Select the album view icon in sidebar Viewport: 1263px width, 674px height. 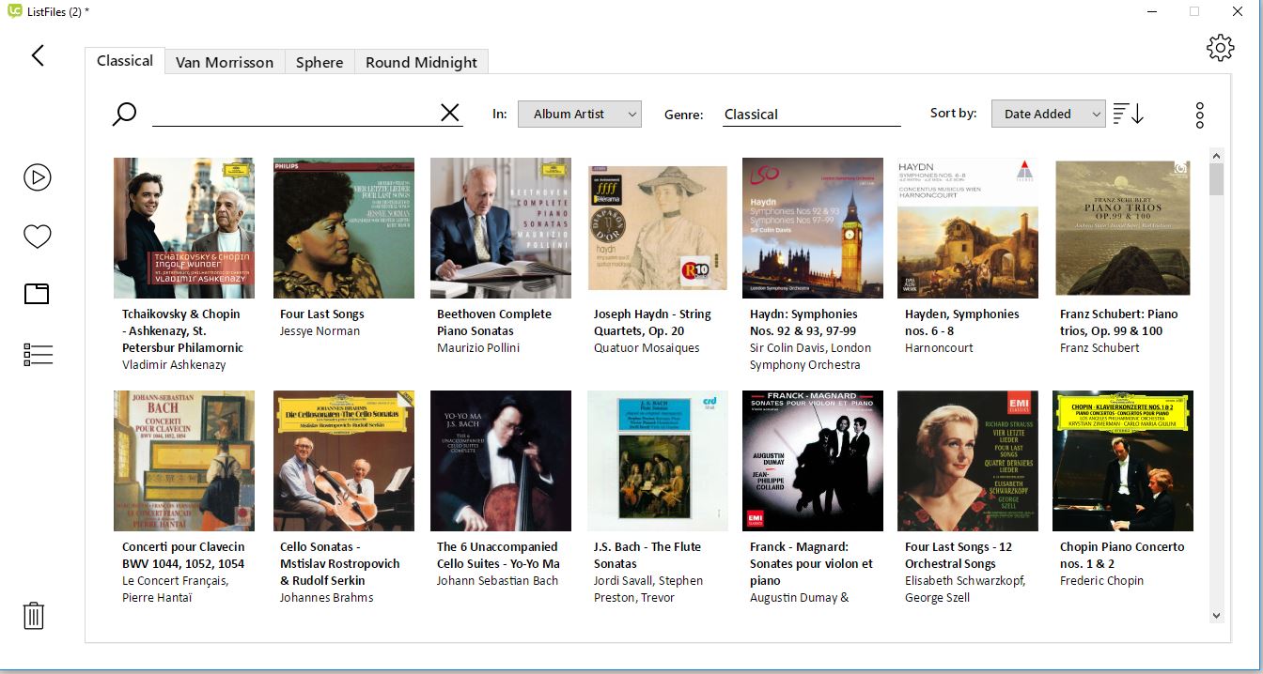coord(37,294)
